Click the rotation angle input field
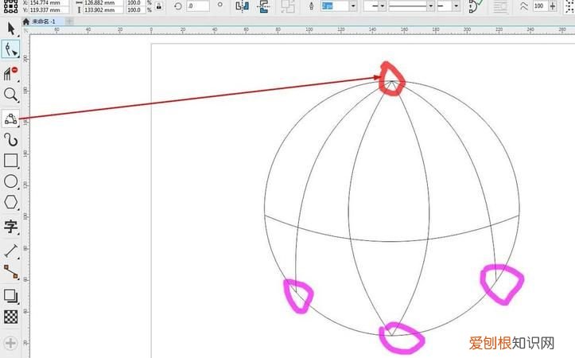575x358 pixels. coord(197,6)
